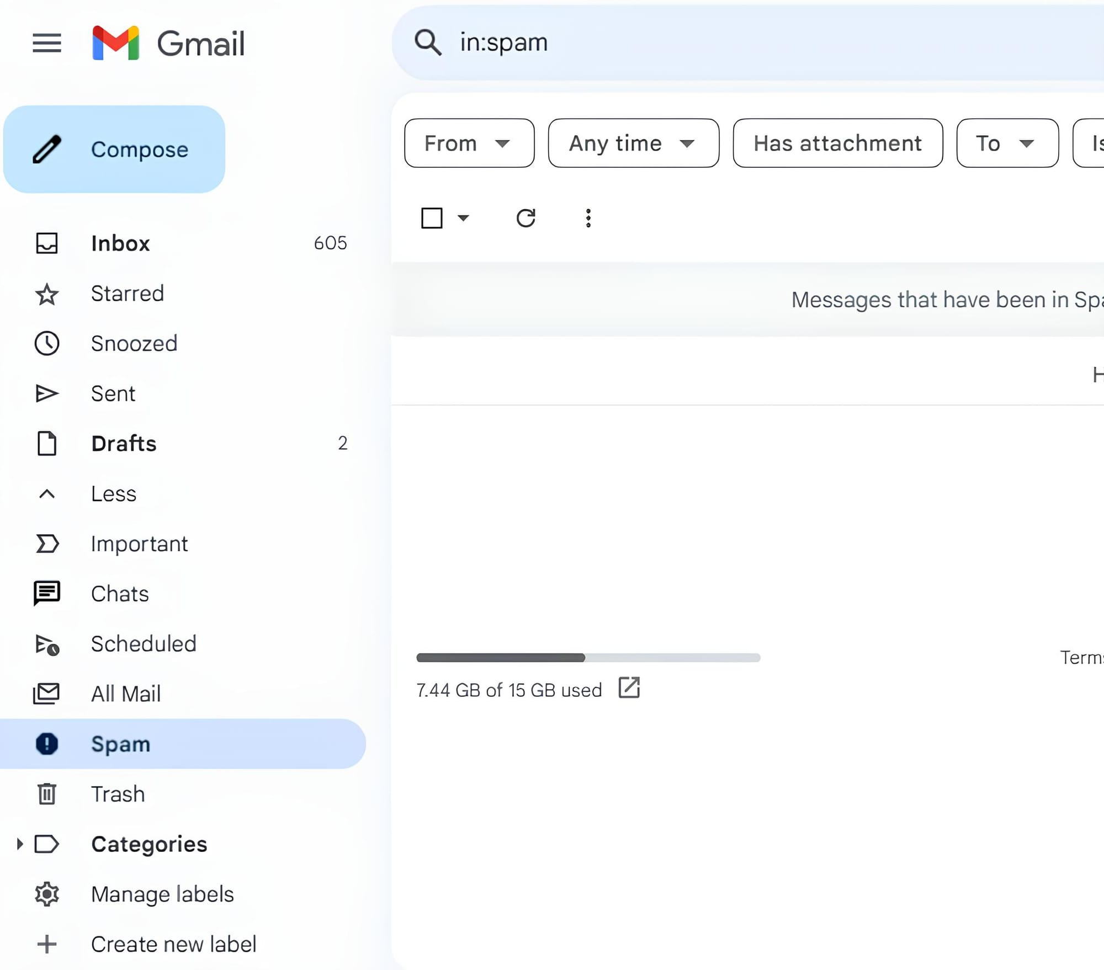The width and height of the screenshot is (1104, 970).
Task: Click the Trash bin icon
Action: [x=47, y=793]
